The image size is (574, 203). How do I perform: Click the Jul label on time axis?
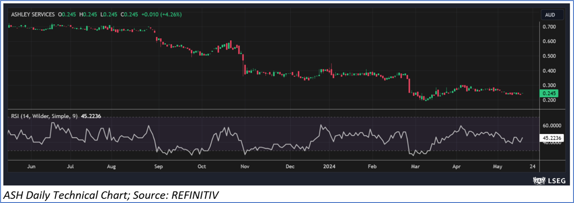(x=71, y=167)
